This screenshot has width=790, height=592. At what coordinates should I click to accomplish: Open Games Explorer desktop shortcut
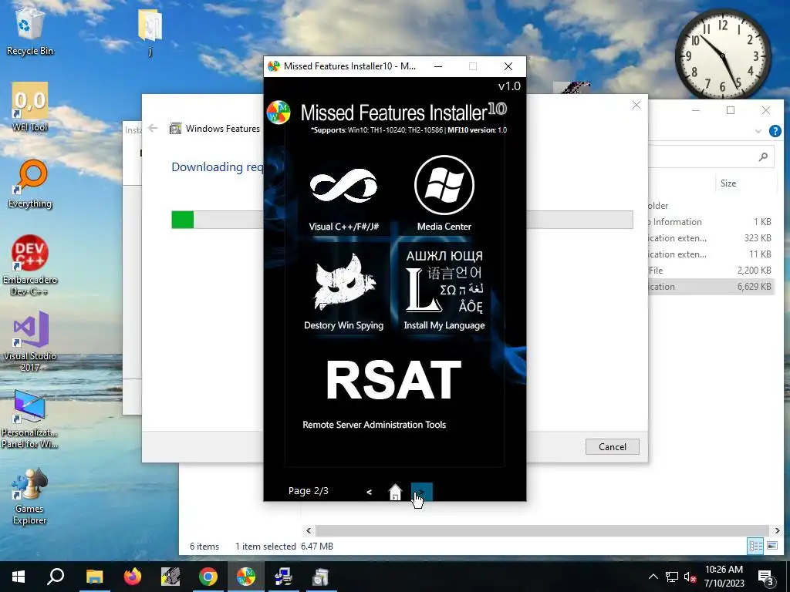coord(30,496)
